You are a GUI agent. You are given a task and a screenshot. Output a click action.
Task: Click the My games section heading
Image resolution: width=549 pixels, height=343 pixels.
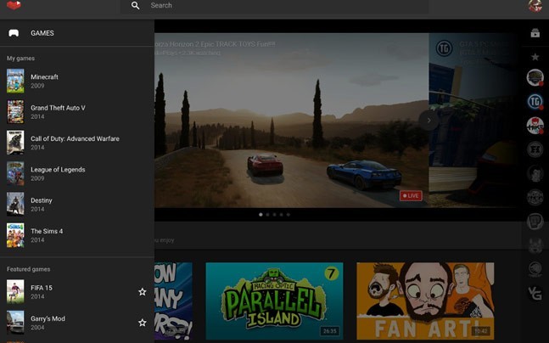(20, 59)
